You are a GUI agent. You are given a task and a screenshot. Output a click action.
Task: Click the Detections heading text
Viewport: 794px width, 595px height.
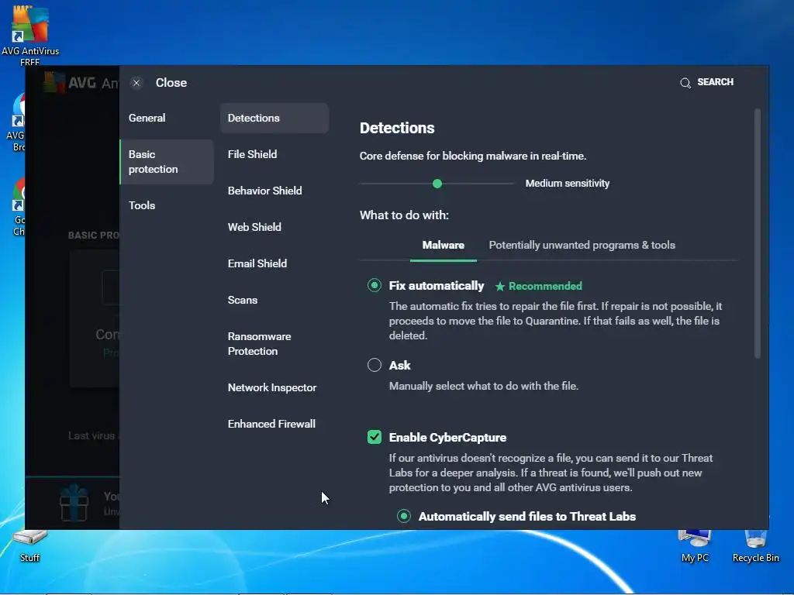397,128
